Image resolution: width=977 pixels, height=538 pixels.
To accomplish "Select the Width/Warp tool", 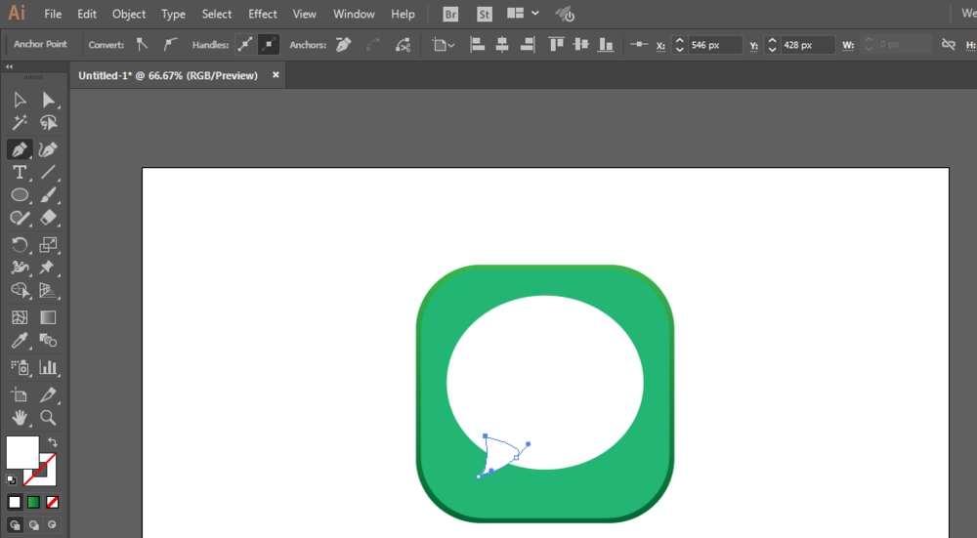I will (x=20, y=268).
